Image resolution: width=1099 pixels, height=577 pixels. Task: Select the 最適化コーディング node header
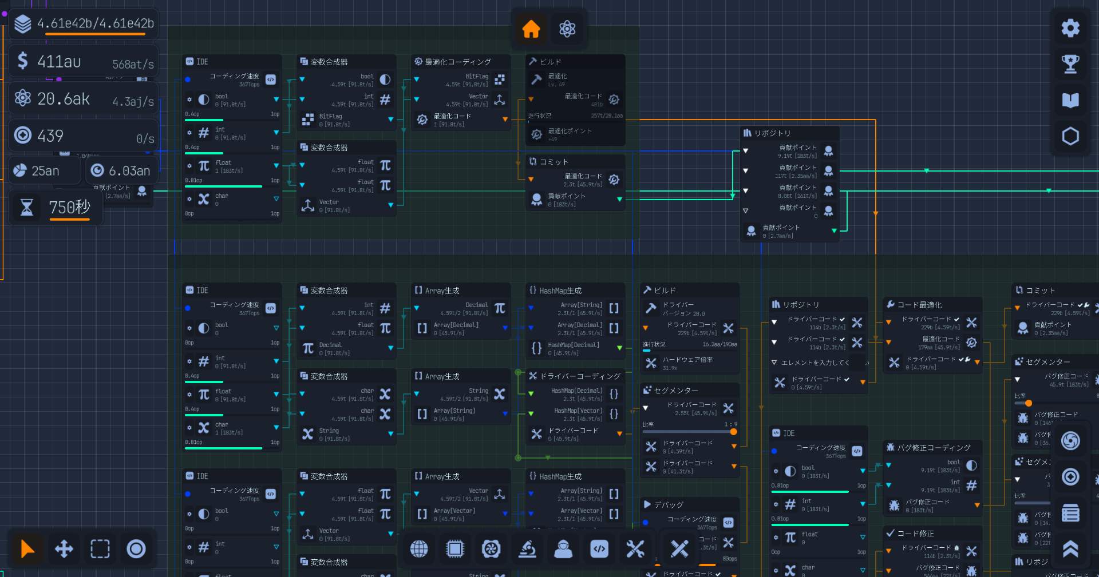click(458, 62)
